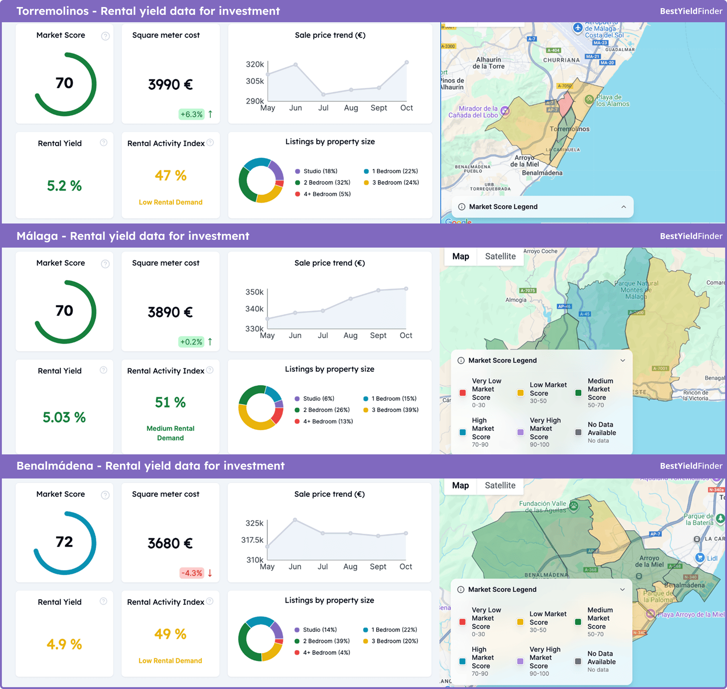The image size is (727, 689).
Task: Open Rental Activity Index help icon in Benalmádena panel
Action: (x=210, y=601)
